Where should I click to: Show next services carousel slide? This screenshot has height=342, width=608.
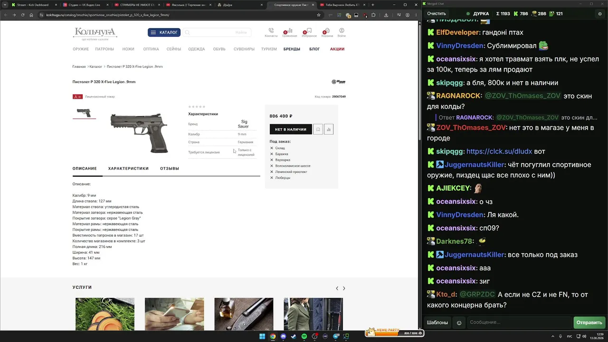point(344,288)
